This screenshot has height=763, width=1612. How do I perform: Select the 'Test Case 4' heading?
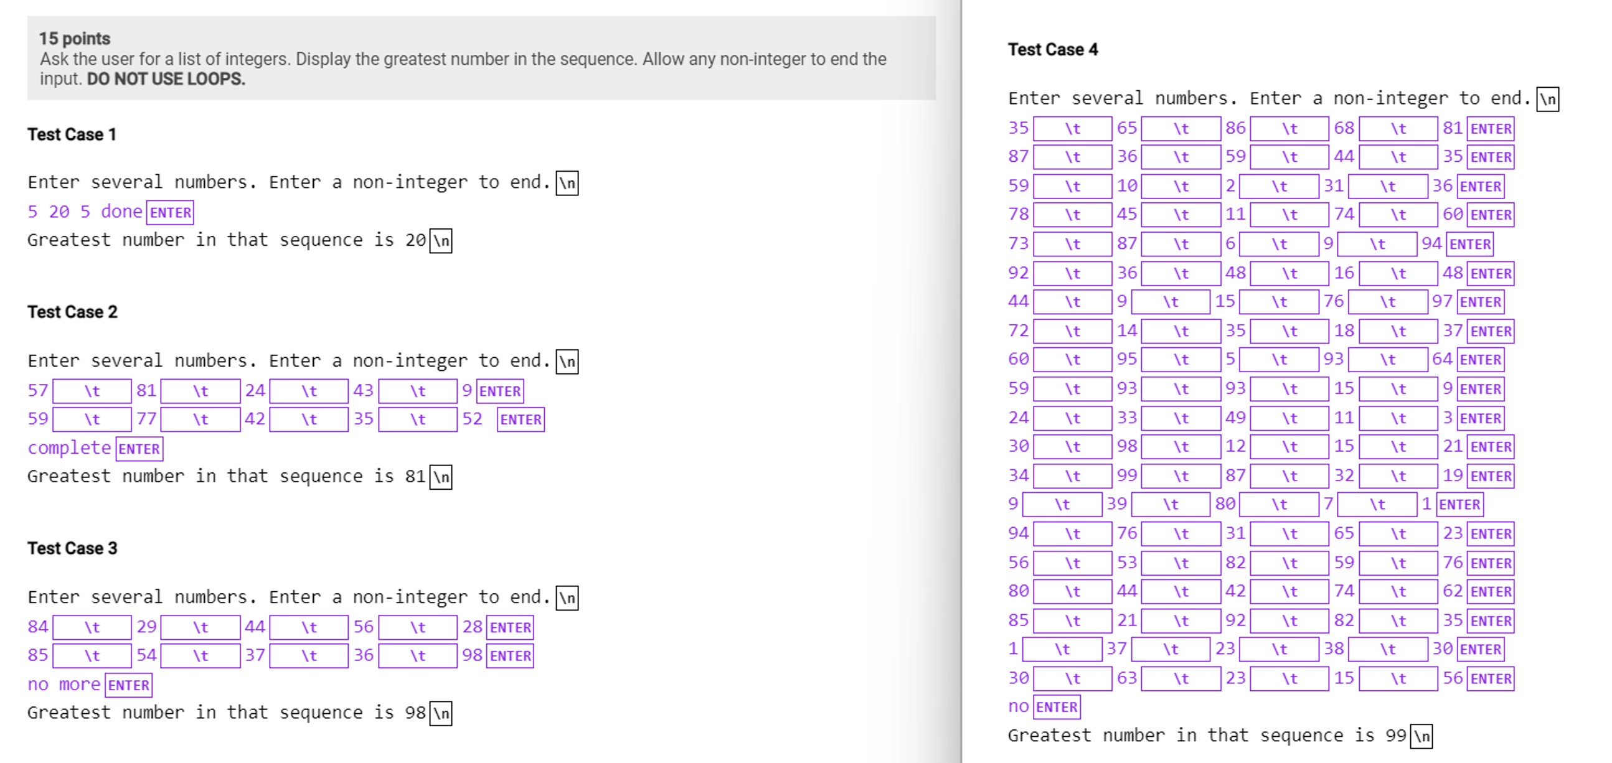click(1053, 50)
